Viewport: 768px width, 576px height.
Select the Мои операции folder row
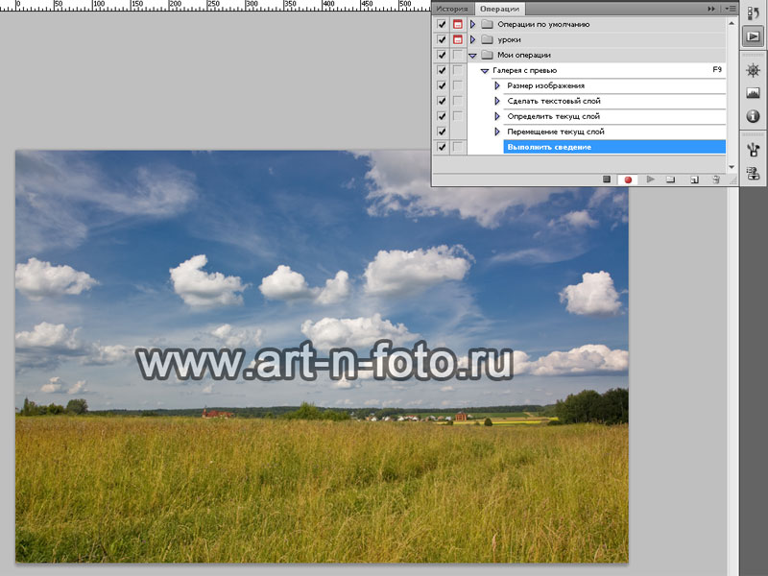596,55
